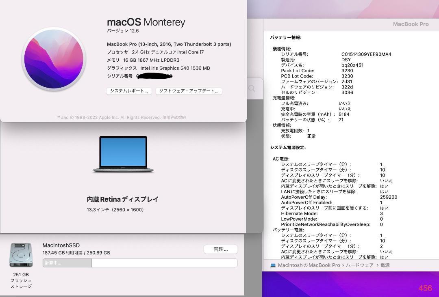Click the '充放電回数: 1' cycle count row

[x=296, y=131]
